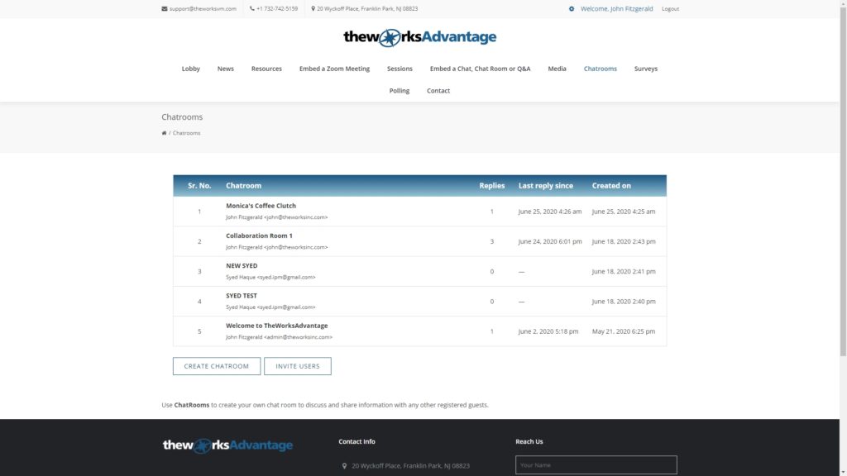Click Chatrooms breadcrumb text
847x476 pixels.
(x=186, y=133)
